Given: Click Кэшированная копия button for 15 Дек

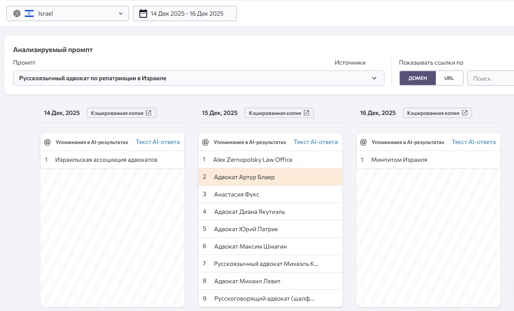Looking at the screenshot, I should (x=279, y=113).
